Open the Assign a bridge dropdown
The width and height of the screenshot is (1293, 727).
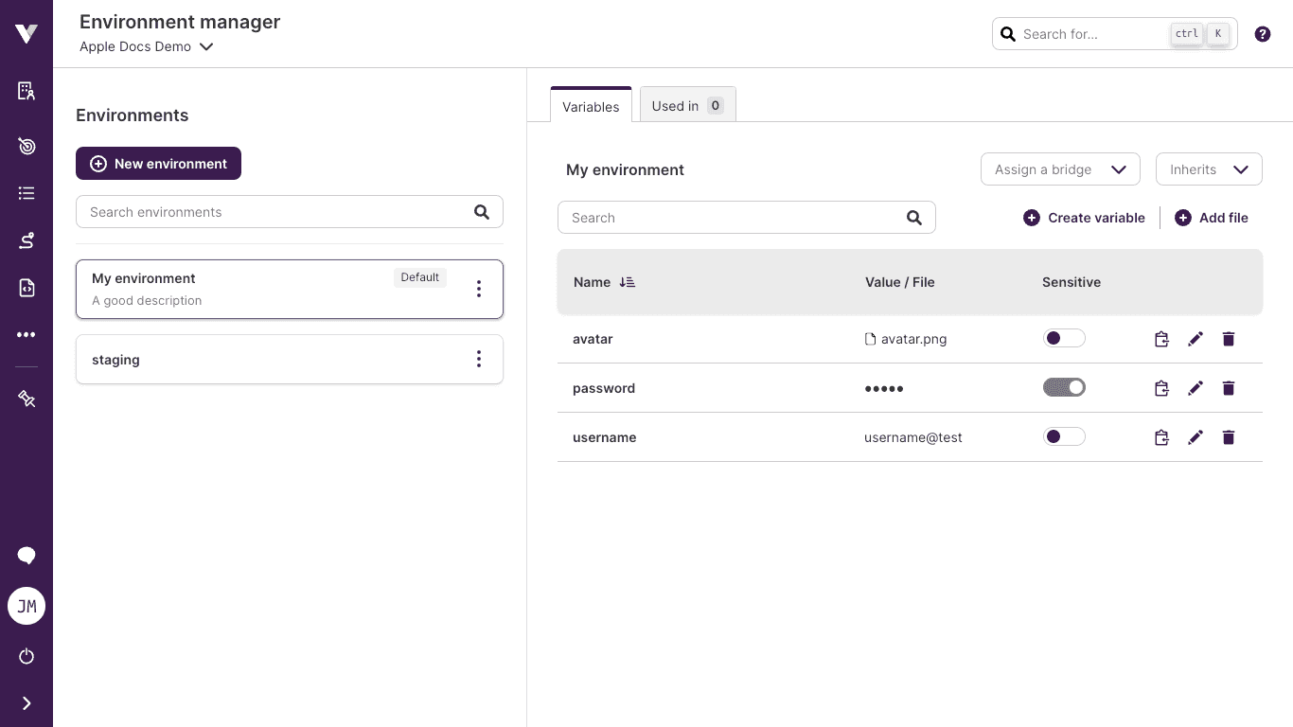[1060, 169]
